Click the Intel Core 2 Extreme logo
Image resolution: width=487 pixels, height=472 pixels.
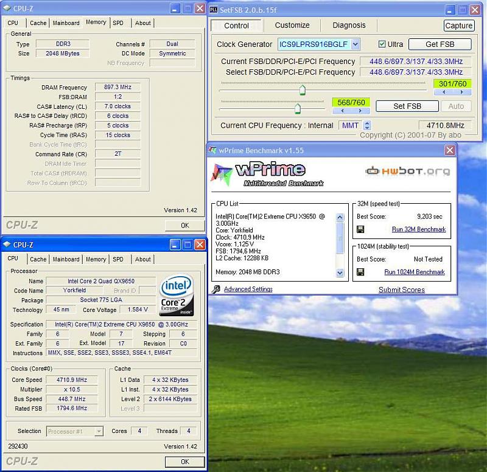coord(177,295)
